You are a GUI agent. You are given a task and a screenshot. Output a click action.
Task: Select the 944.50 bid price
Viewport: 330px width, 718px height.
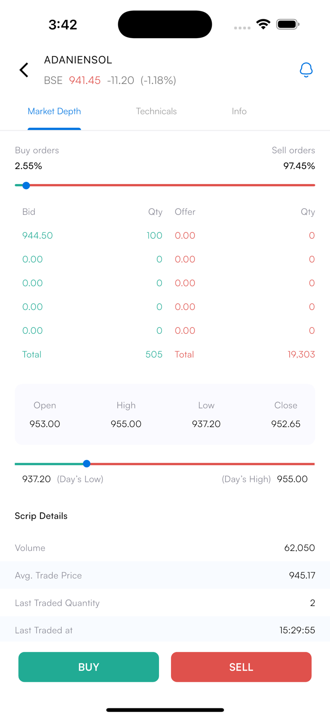tap(38, 236)
